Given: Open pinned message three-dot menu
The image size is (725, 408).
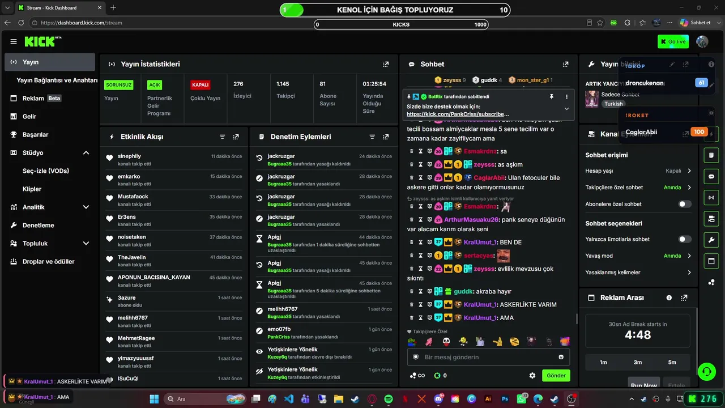Looking at the screenshot, I should click(x=567, y=97).
